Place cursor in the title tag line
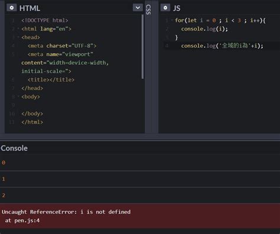 pyautogui.click(x=51, y=80)
